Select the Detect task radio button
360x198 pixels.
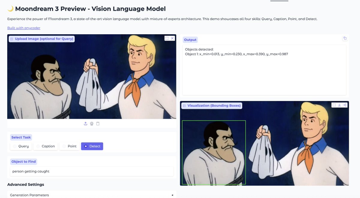click(x=92, y=146)
